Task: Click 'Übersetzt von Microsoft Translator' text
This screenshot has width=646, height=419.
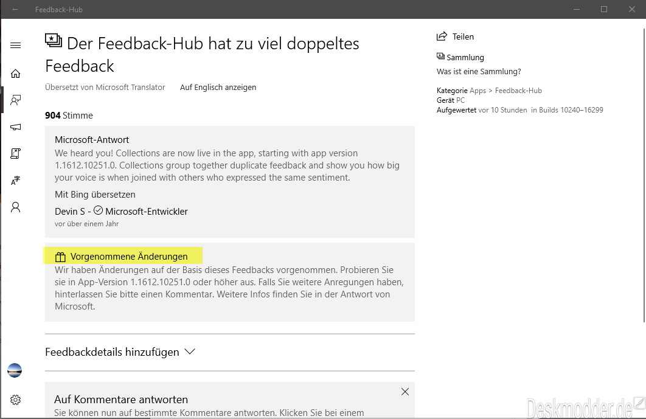Action: pos(105,88)
